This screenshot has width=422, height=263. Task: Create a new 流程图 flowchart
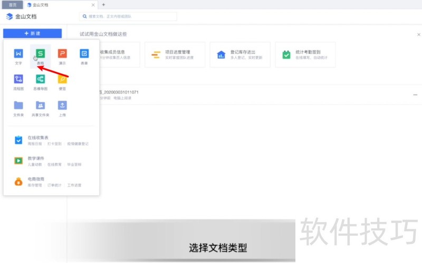point(18,80)
